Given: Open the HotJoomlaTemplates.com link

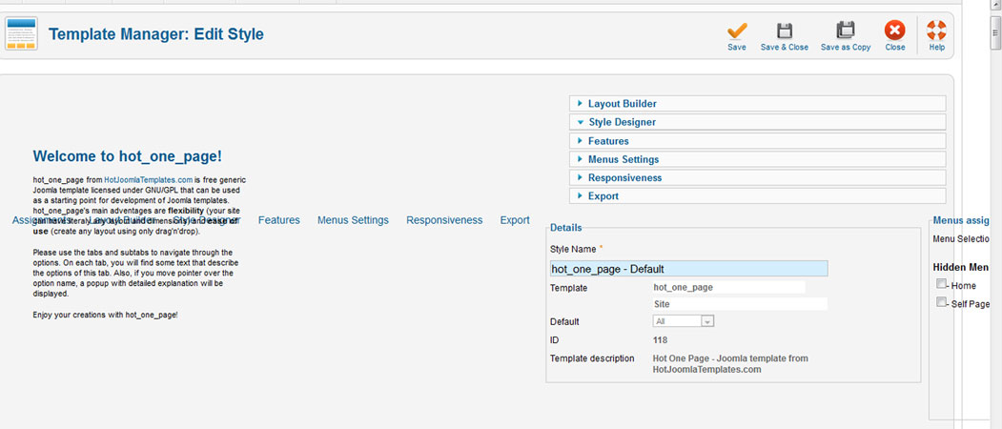Looking at the screenshot, I should (x=149, y=180).
